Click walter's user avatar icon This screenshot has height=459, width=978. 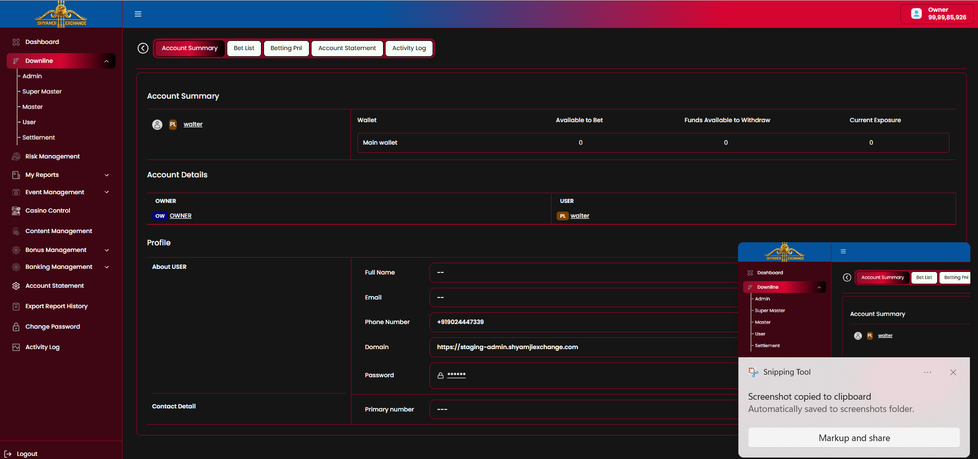[157, 124]
